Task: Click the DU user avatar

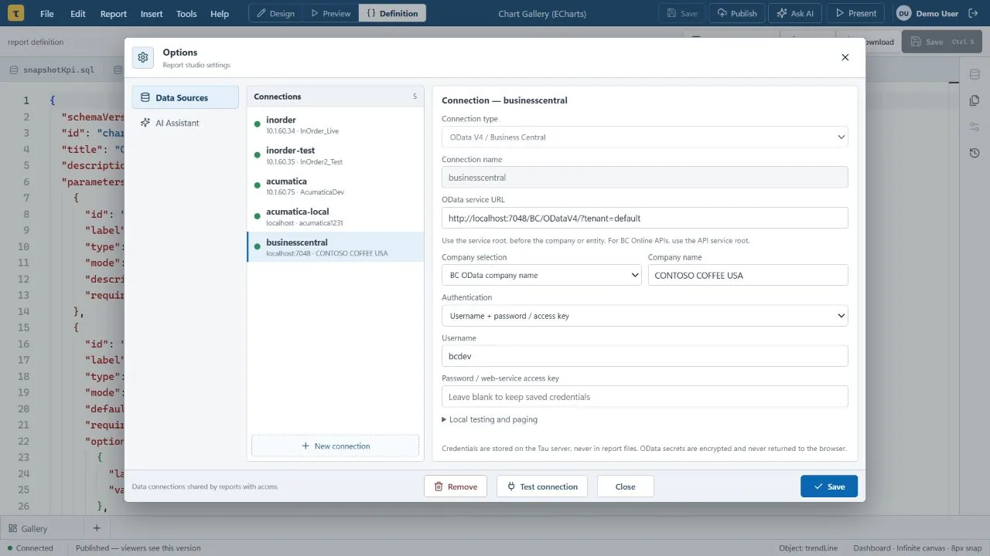Action: [903, 13]
